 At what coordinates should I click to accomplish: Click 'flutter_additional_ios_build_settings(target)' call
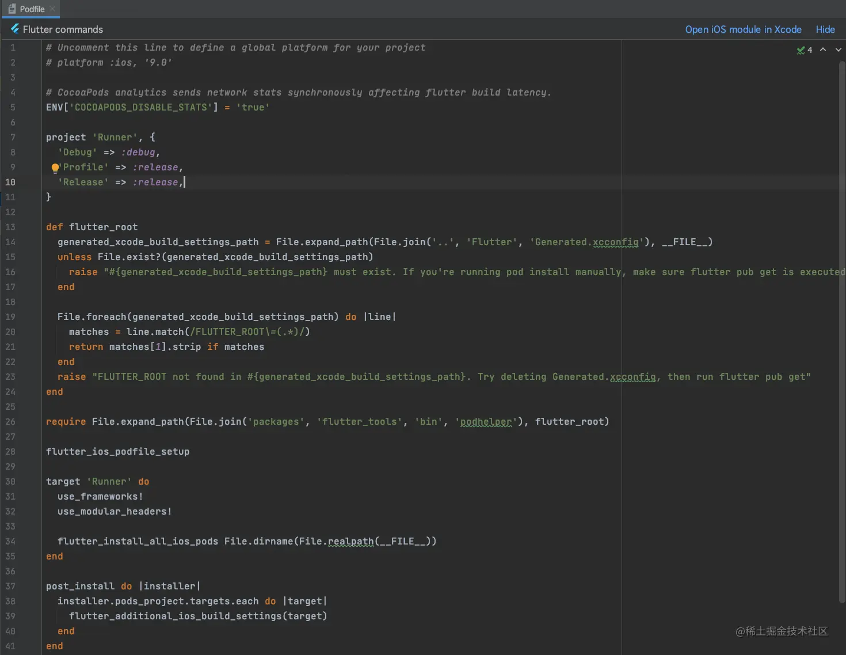tap(198, 616)
